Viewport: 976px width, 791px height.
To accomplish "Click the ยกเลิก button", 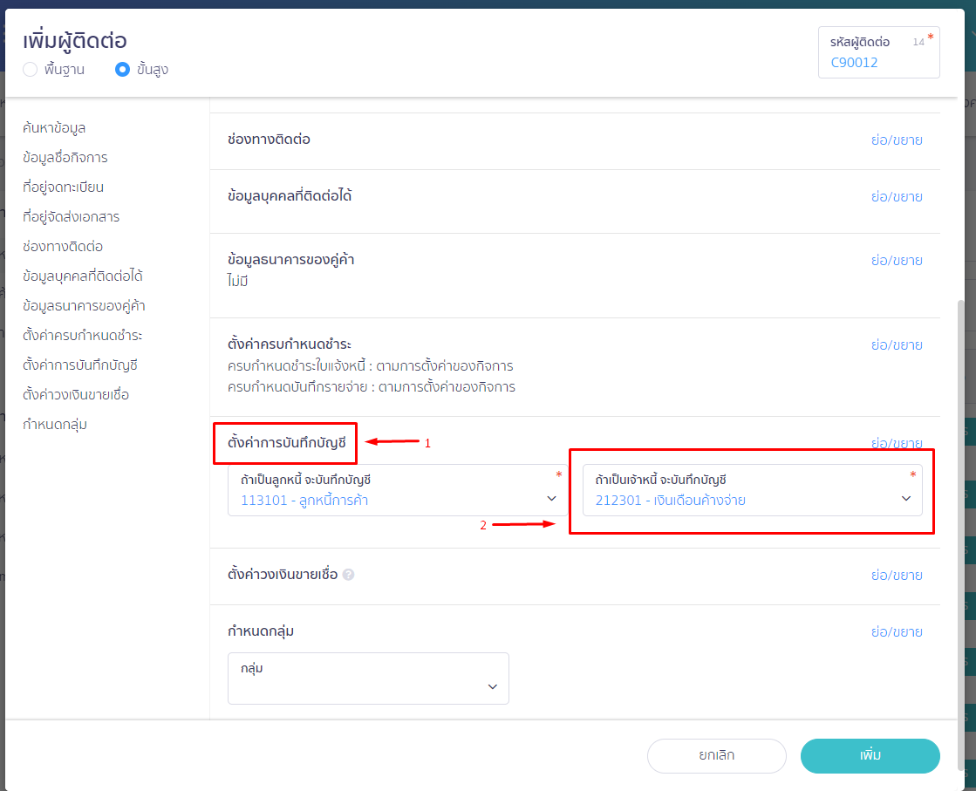I will [717, 756].
